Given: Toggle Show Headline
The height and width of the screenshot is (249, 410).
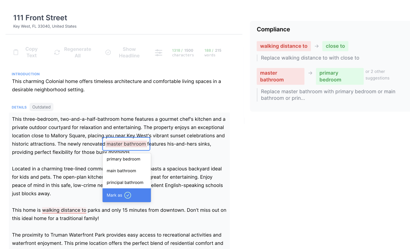Looking at the screenshot, I should point(129,52).
